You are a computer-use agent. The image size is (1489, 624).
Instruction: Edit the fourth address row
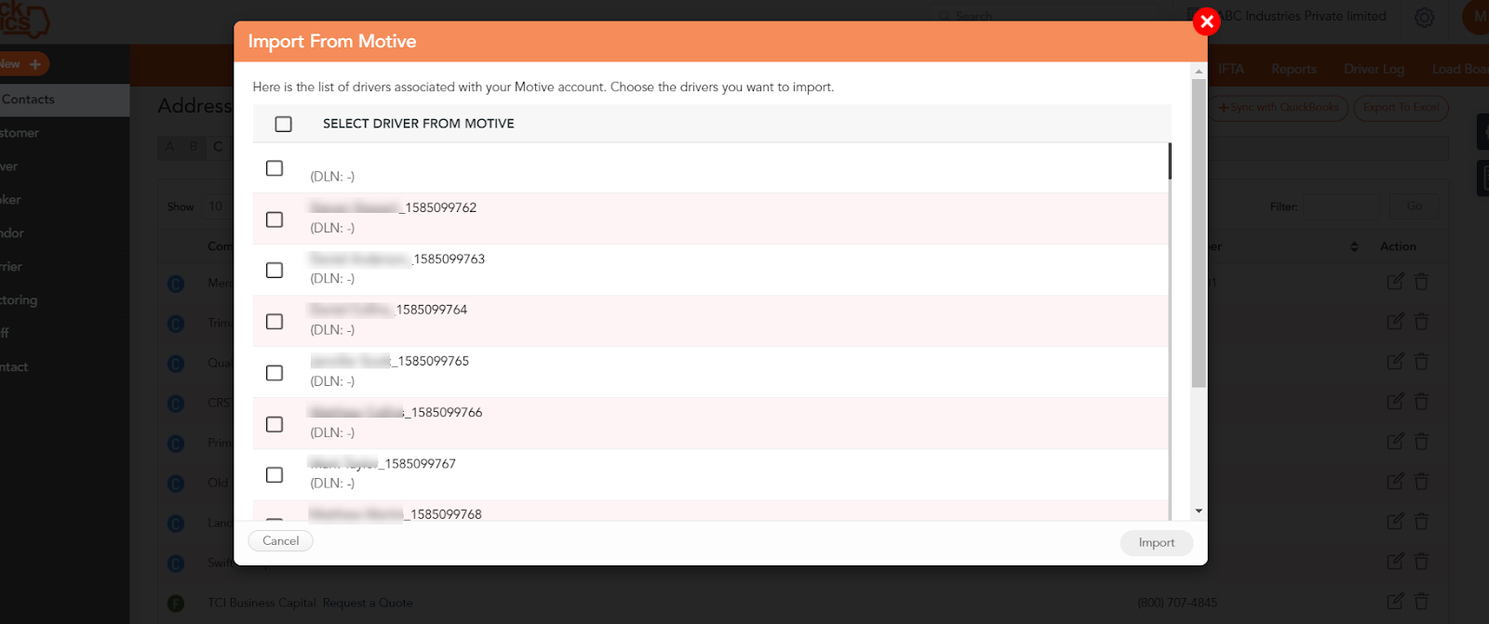point(1395,402)
